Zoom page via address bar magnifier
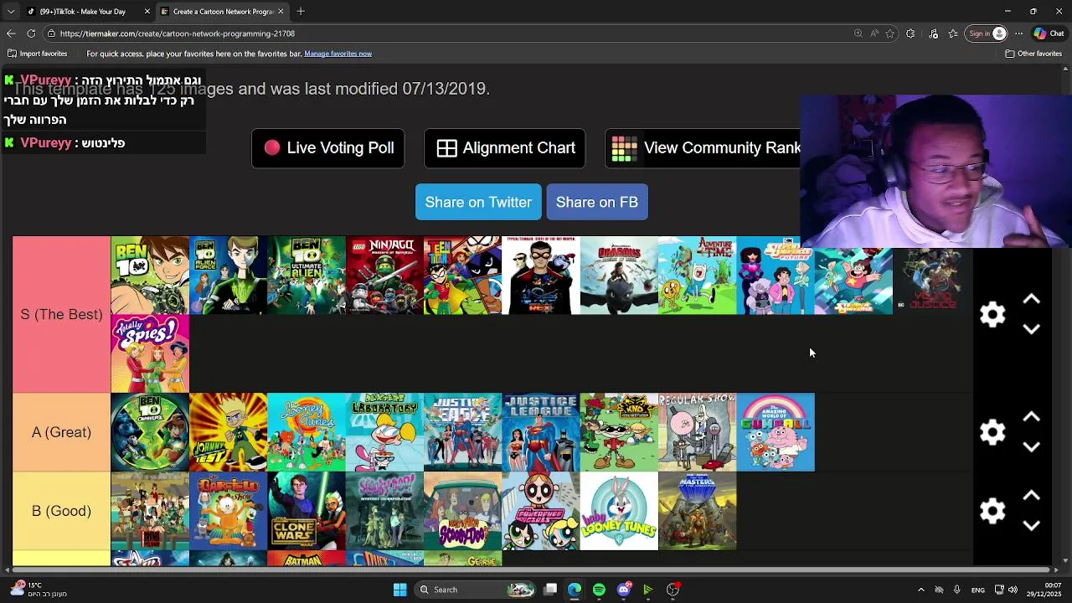Viewport: 1072px width, 603px height. pyautogui.click(x=858, y=33)
